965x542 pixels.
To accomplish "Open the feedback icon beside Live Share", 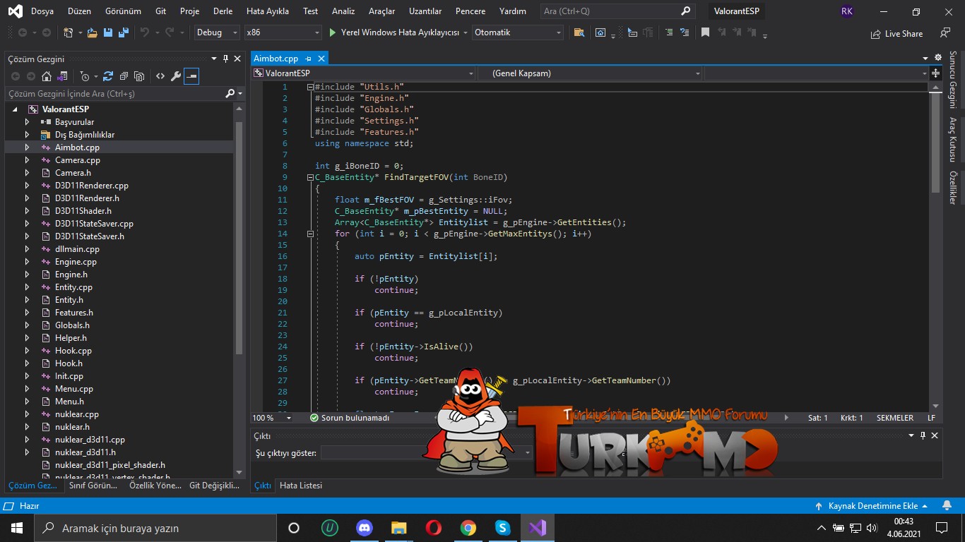I will 945,32.
